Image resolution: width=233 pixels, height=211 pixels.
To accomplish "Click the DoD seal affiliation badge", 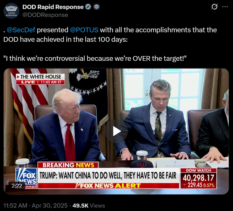I will 97,7.
